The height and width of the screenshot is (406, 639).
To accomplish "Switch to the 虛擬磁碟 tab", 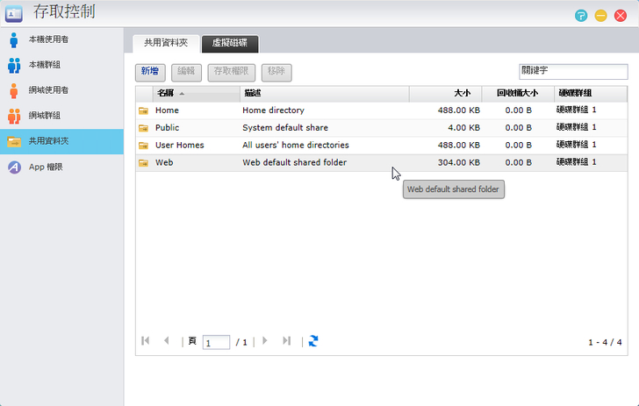I will coord(229,43).
